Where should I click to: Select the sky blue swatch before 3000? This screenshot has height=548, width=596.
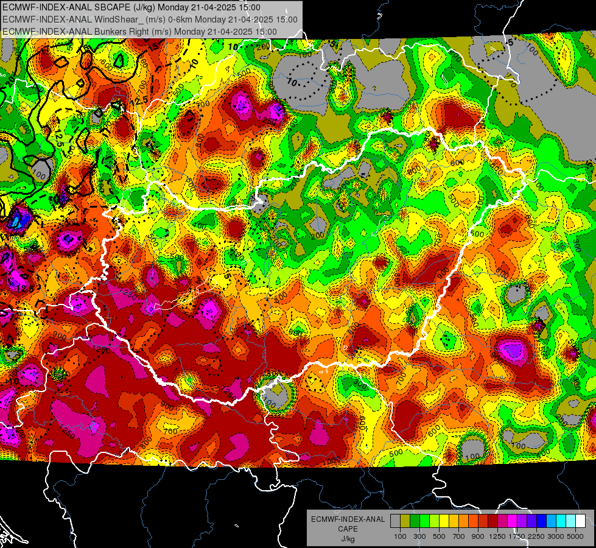tap(551, 521)
